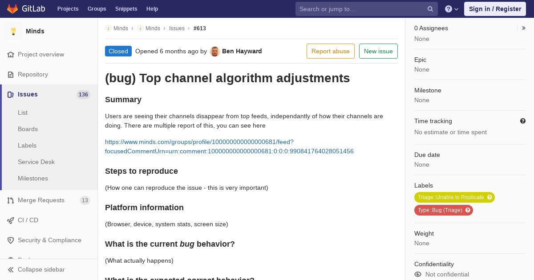Click the help icon on the Triage::Unable to Replicate label

point(489,197)
